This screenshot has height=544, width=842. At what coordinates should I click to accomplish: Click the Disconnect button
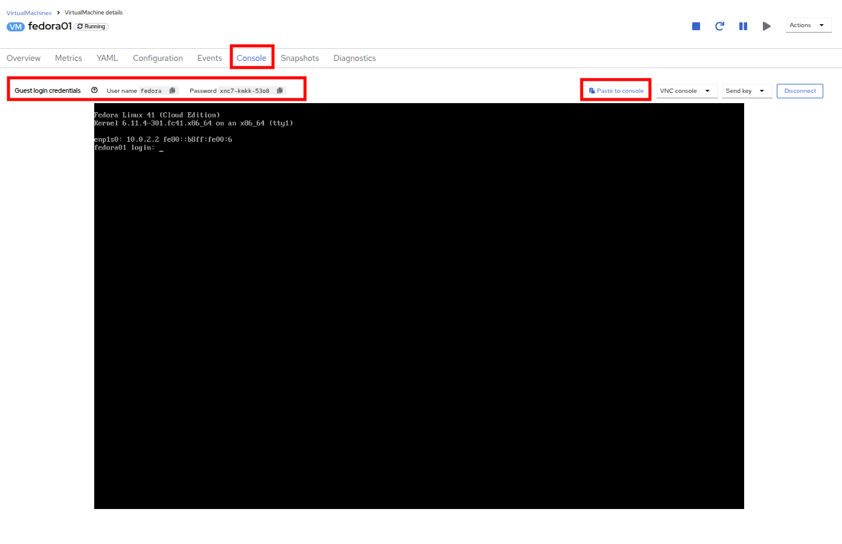(x=800, y=91)
